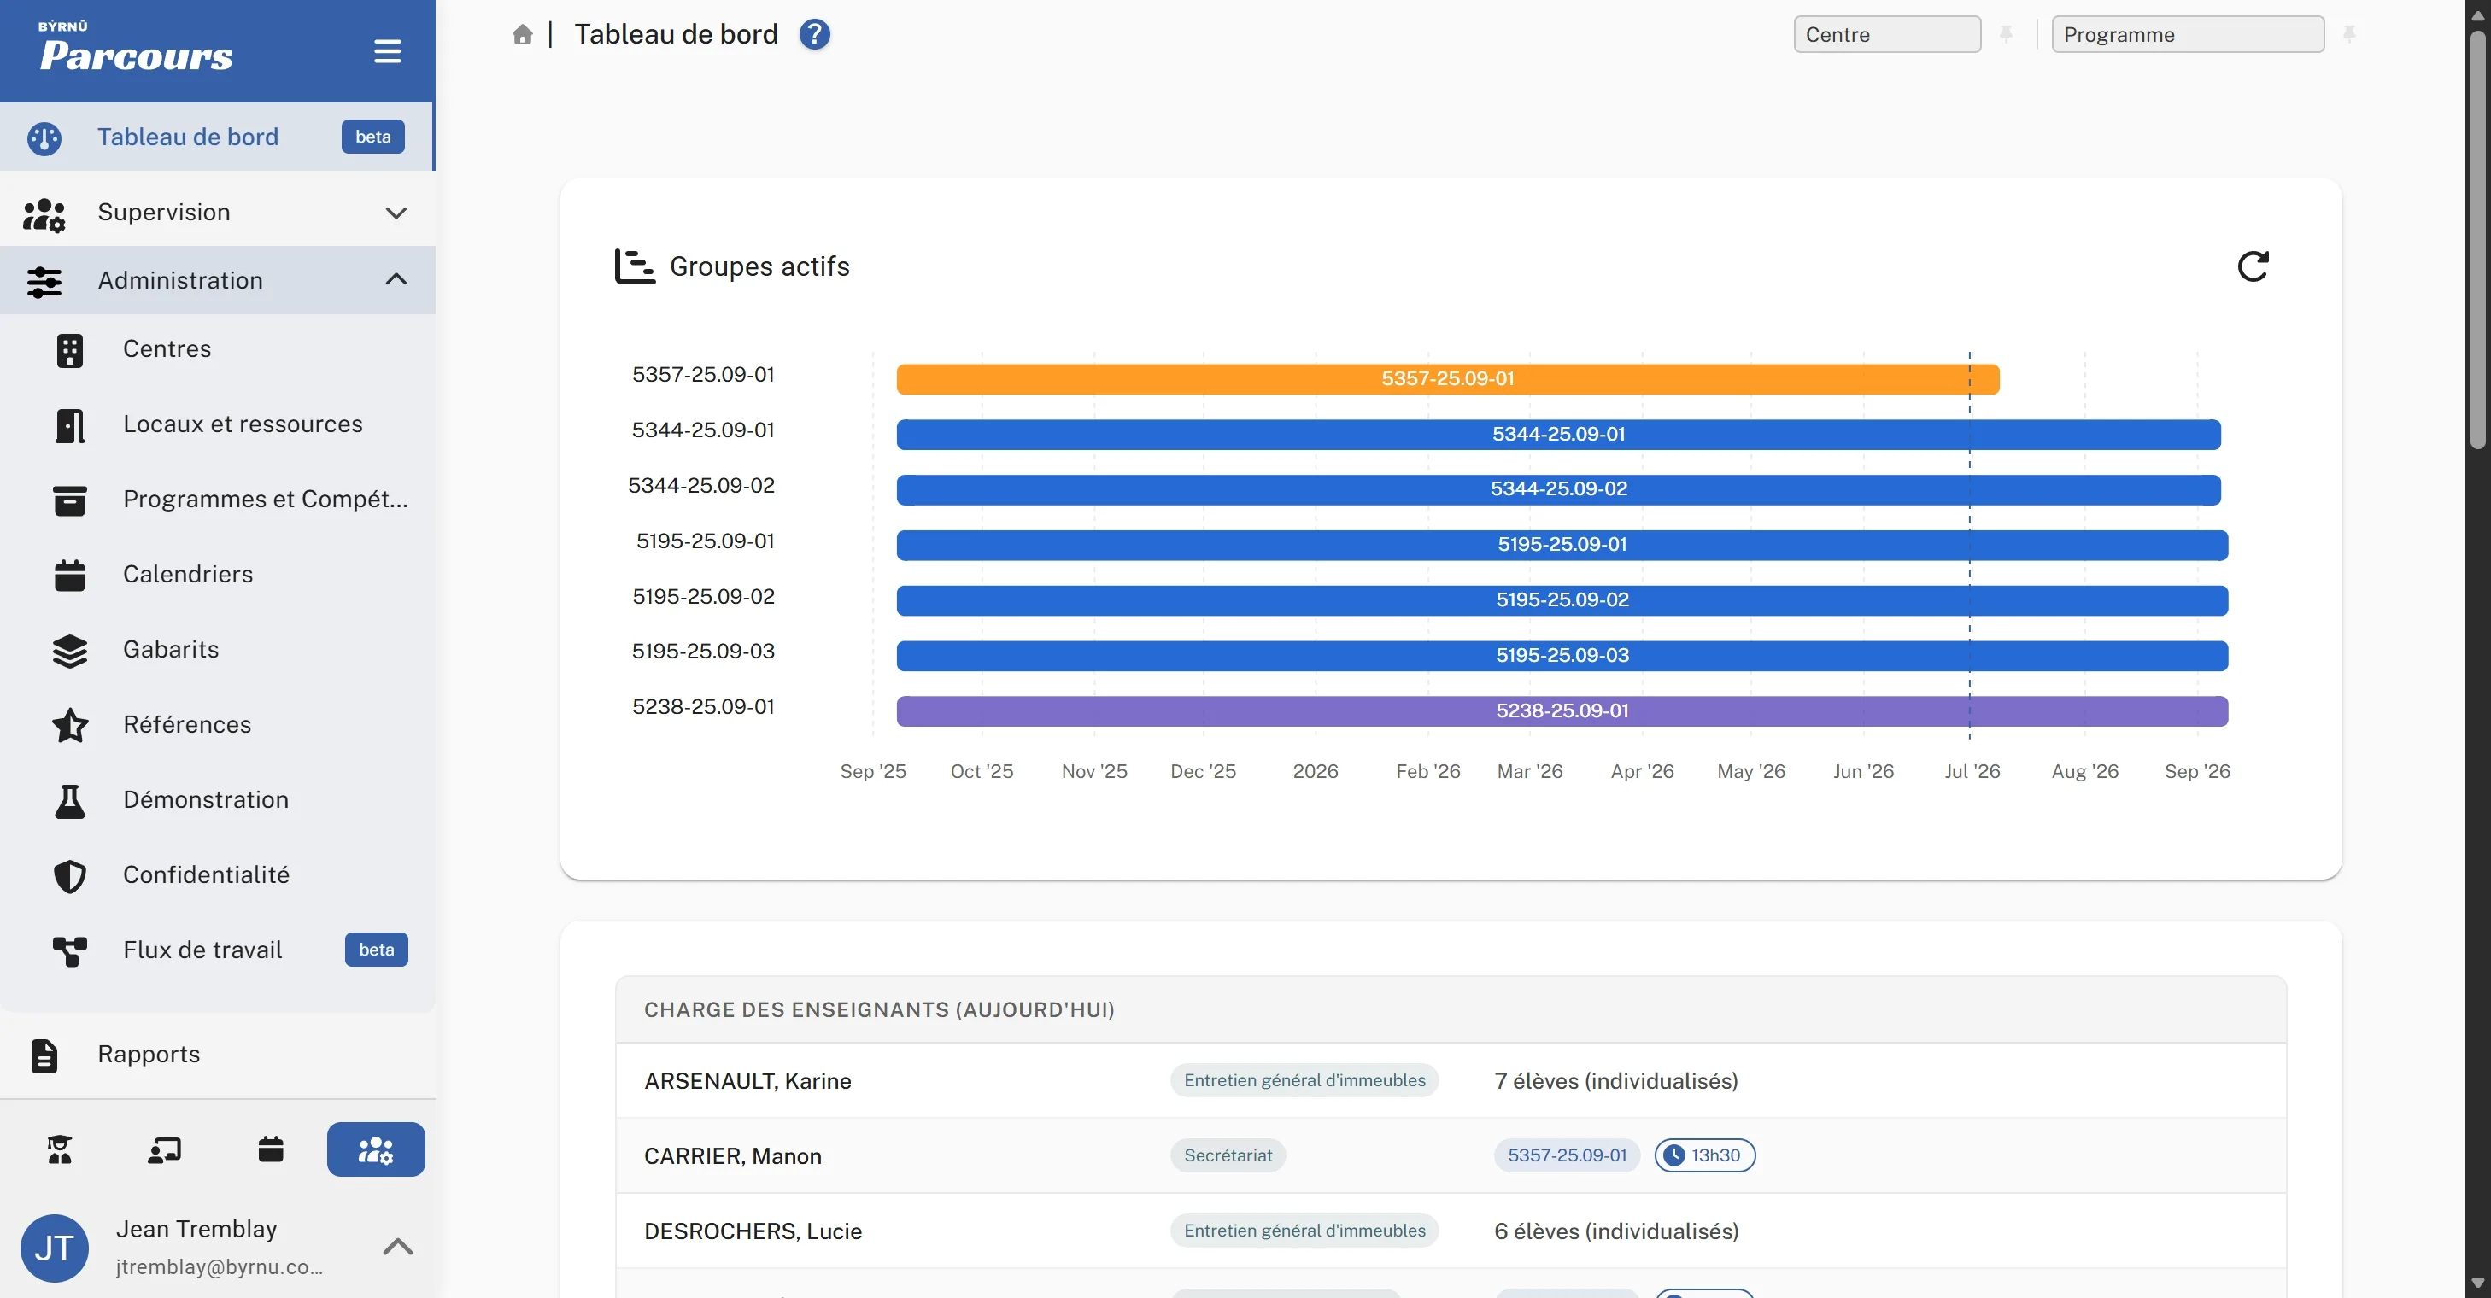Open the graduate student view icon

[x=60, y=1149]
